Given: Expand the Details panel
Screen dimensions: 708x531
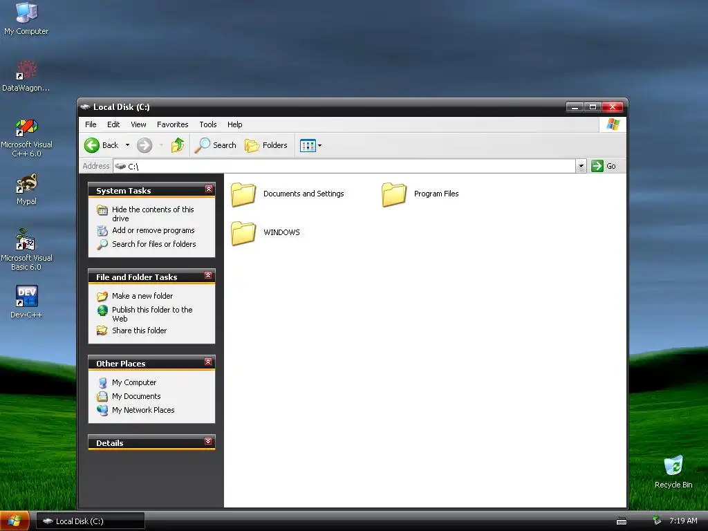Looking at the screenshot, I should [x=208, y=441].
